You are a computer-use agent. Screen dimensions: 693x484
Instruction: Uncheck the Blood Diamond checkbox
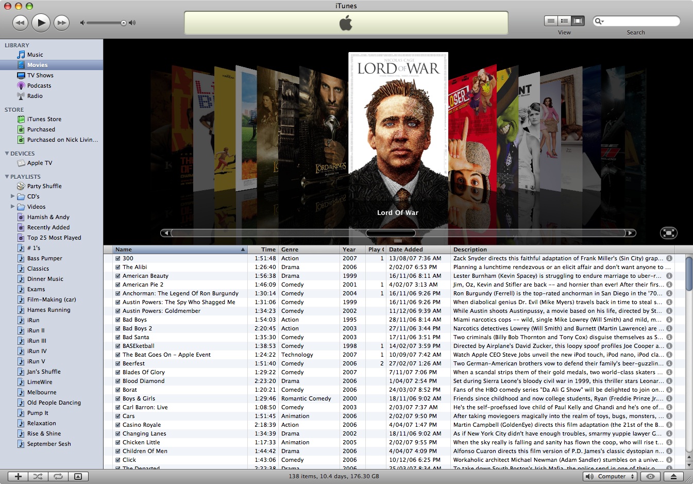coord(118,381)
